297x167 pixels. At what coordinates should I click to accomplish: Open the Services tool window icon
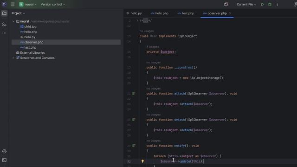(4, 151)
